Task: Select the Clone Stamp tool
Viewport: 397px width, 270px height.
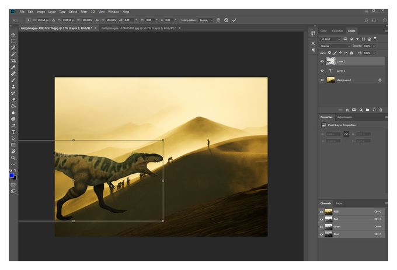Action: click(x=13, y=86)
